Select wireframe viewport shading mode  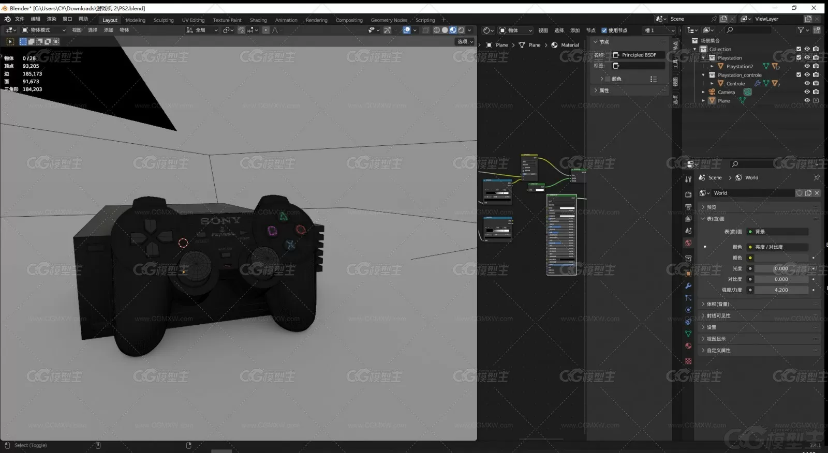point(437,30)
